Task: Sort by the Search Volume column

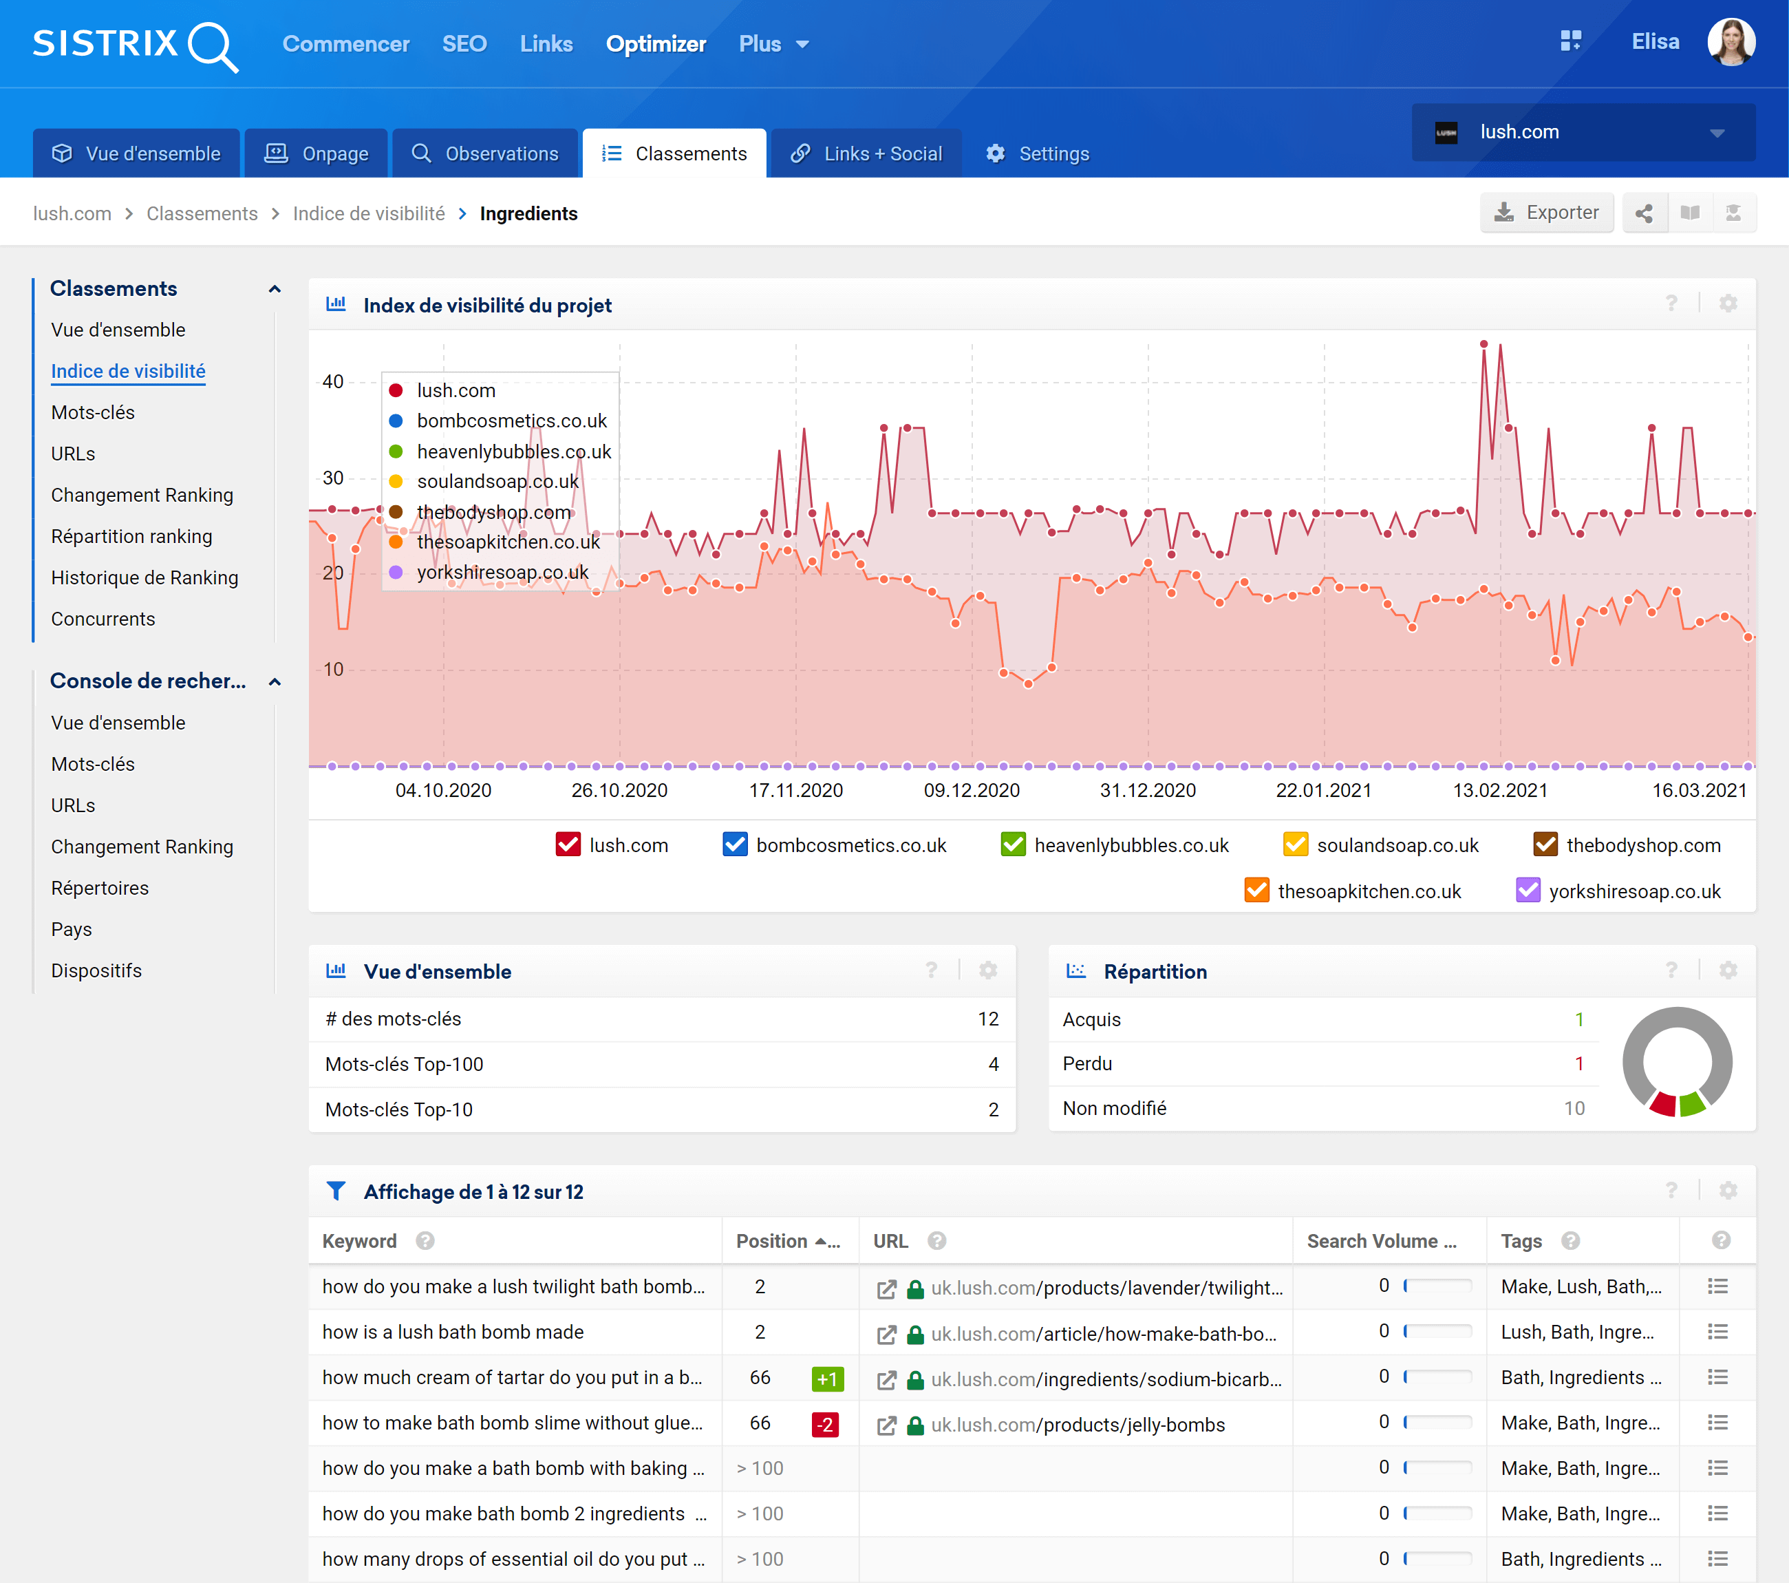Action: pyautogui.click(x=1381, y=1241)
